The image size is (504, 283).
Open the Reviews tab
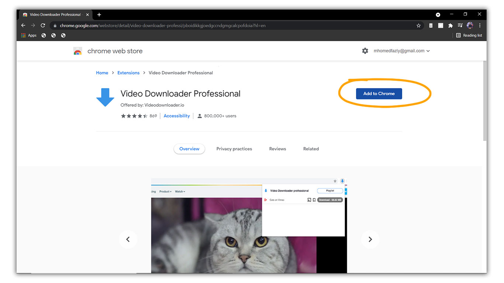tap(277, 149)
